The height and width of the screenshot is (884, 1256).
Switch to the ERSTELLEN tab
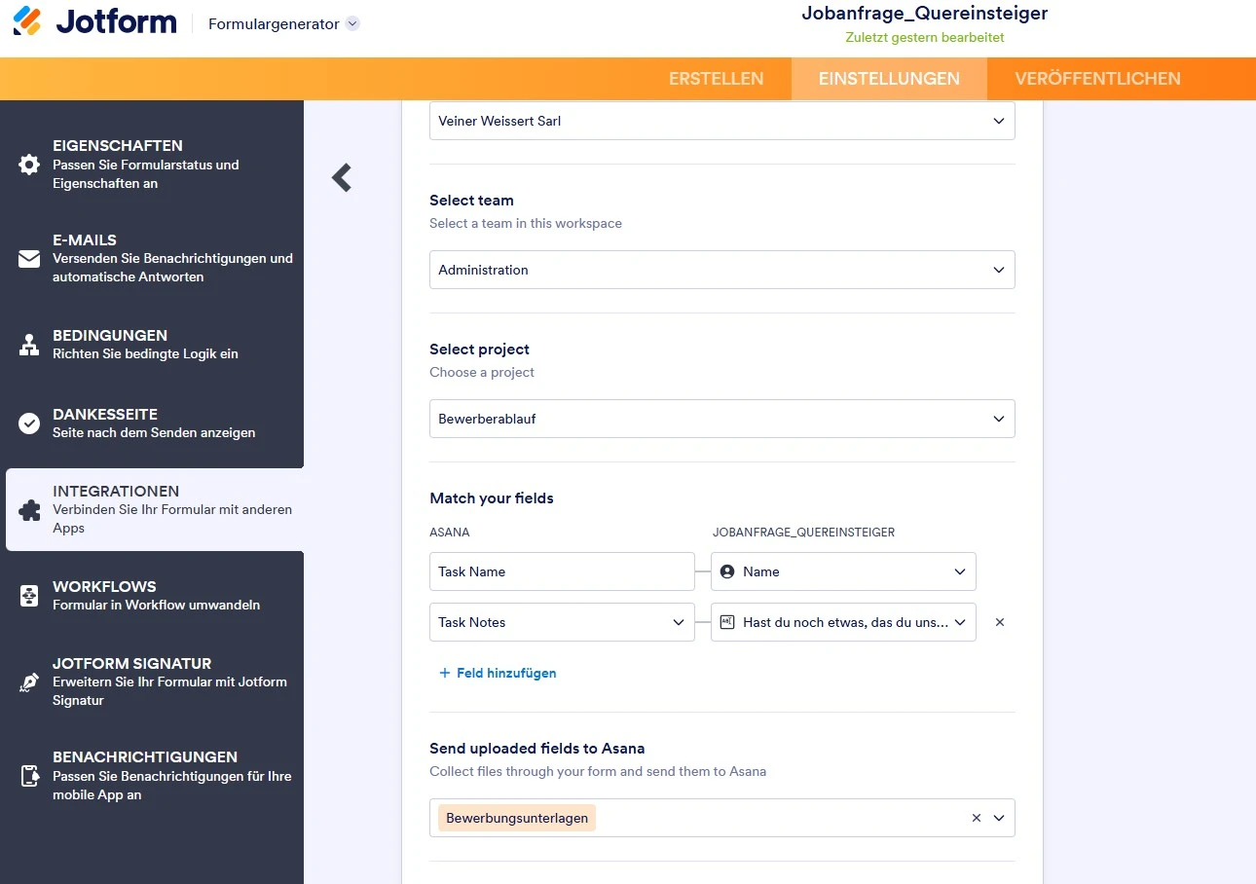(x=716, y=79)
